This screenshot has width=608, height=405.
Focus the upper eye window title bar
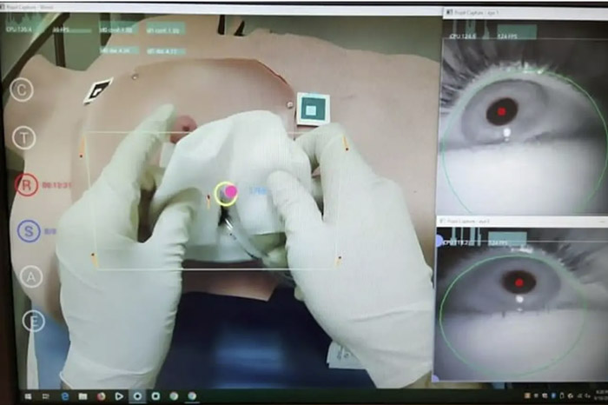coord(521,12)
